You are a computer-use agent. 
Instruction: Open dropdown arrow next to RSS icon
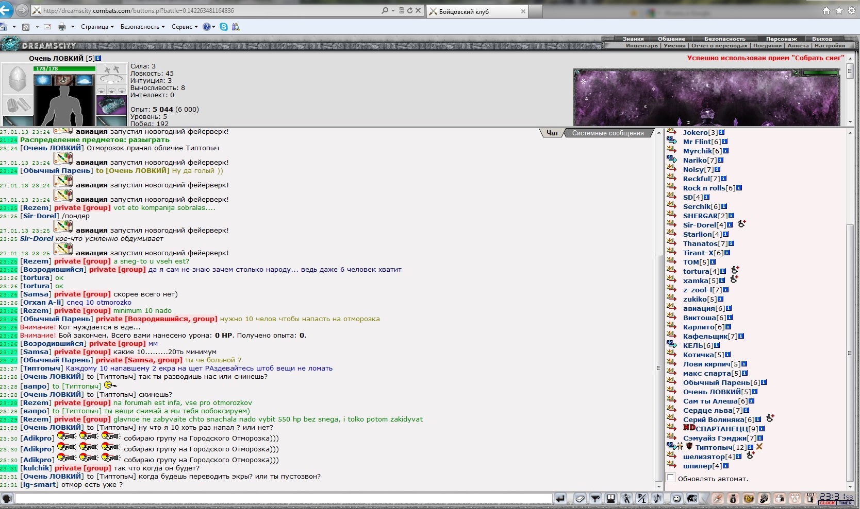(37, 27)
